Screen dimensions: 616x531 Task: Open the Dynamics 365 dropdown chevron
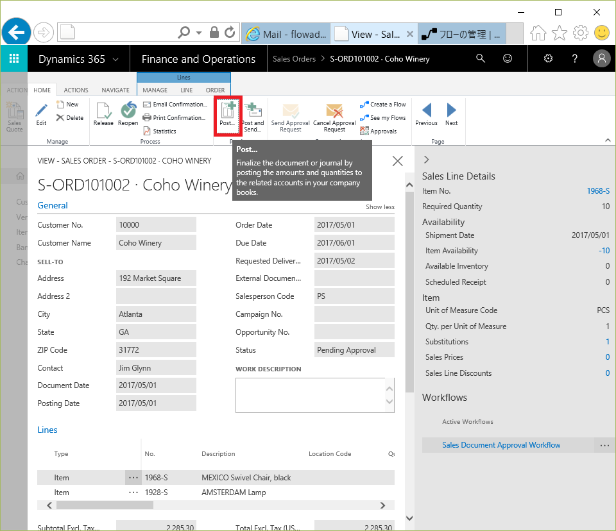pyautogui.click(x=116, y=59)
